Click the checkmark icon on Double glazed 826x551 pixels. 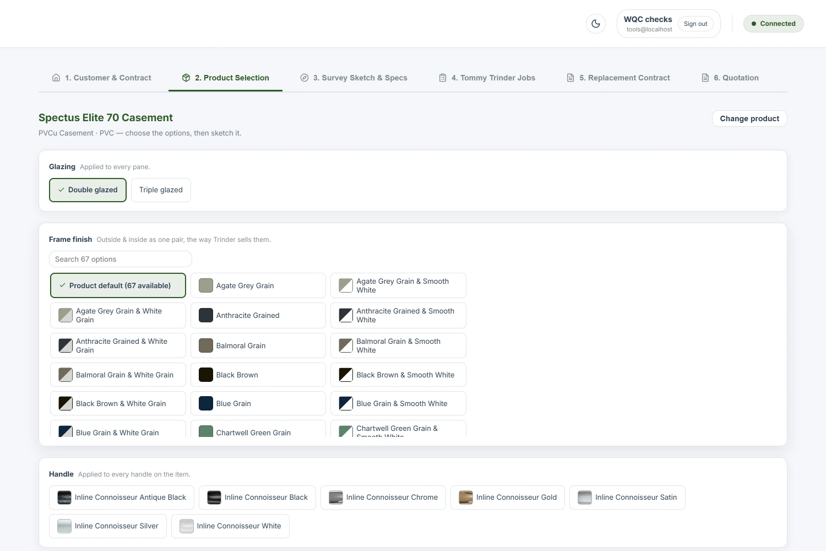click(61, 190)
